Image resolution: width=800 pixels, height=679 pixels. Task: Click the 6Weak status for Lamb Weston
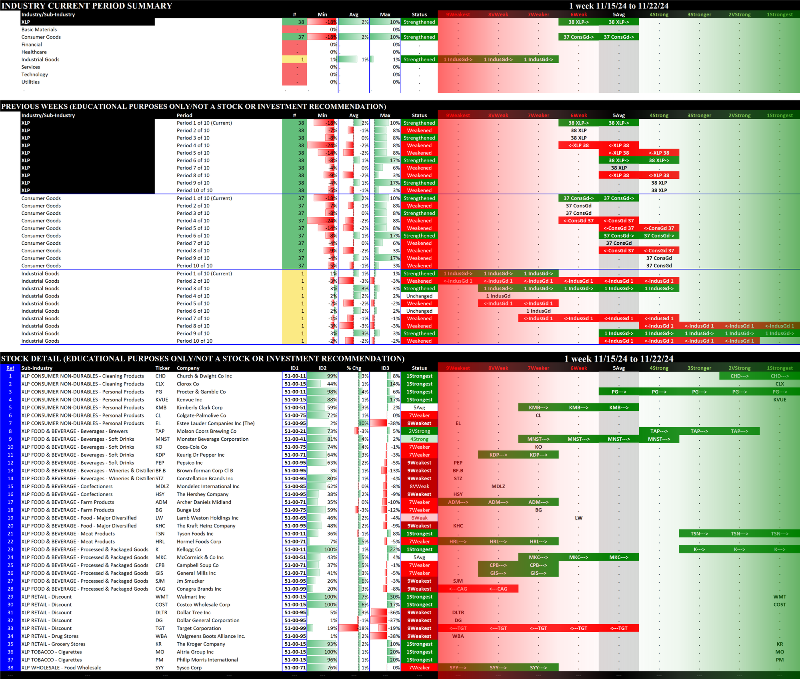pyautogui.click(x=419, y=518)
